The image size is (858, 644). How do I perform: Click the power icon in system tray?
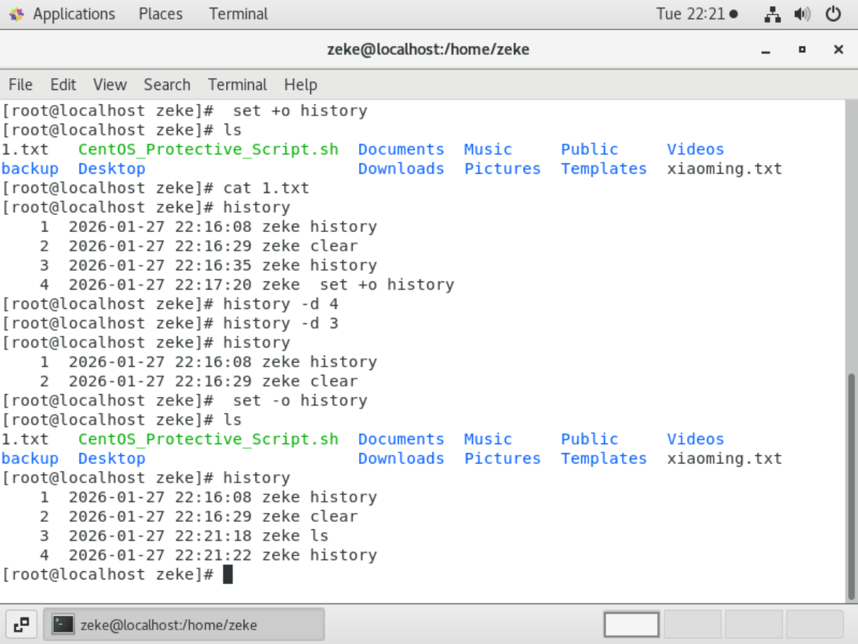pos(833,14)
